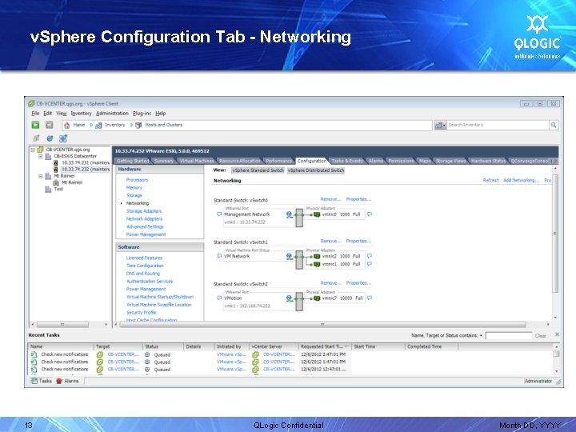Click the search magnifier icon
This screenshot has height=432, width=576.
pyautogui.click(x=554, y=125)
